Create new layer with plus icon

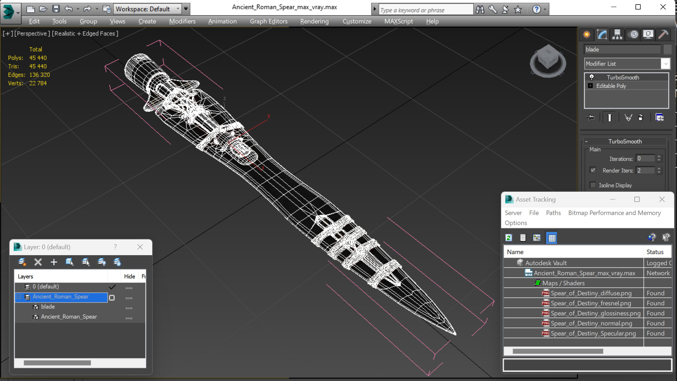[x=54, y=262]
